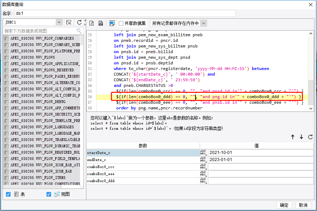Click the blue save icon in the SQL toolbar
This screenshot has height=211, width=317.
point(112,24)
